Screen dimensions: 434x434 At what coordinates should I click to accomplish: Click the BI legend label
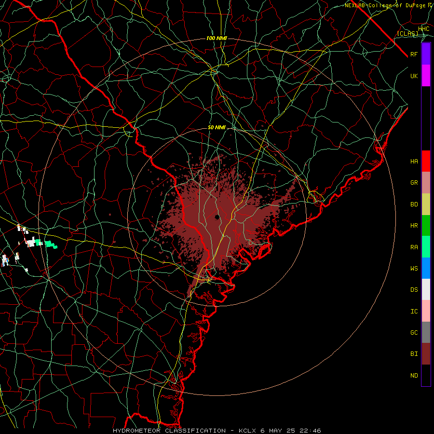(x=414, y=354)
